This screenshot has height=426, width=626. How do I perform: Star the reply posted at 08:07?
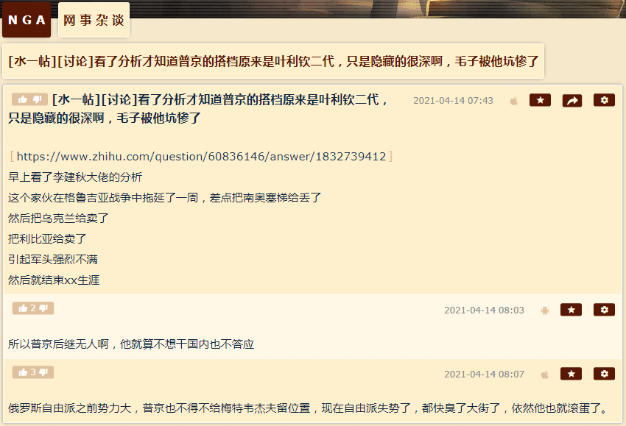tap(571, 374)
